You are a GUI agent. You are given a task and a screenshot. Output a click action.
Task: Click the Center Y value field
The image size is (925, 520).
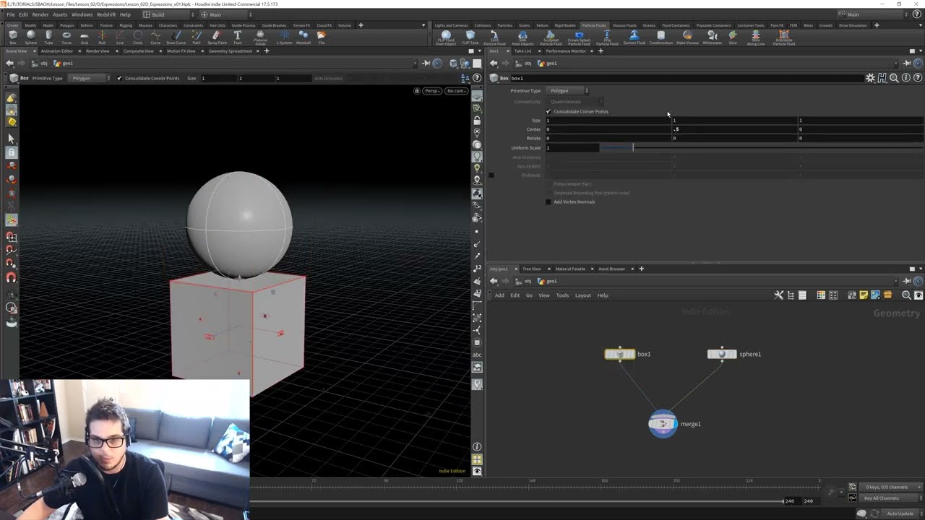(x=734, y=129)
